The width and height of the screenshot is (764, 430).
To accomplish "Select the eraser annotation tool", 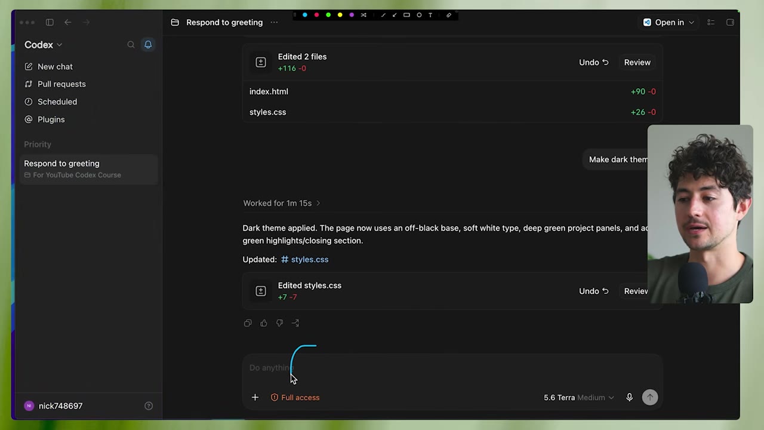I will 449,15.
